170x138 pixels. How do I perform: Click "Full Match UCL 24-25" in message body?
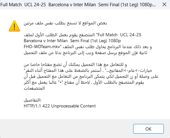coord(119,35)
